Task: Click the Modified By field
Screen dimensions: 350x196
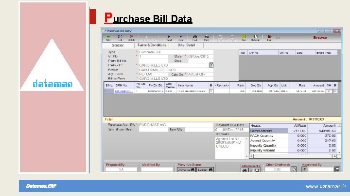Action: [157, 169]
